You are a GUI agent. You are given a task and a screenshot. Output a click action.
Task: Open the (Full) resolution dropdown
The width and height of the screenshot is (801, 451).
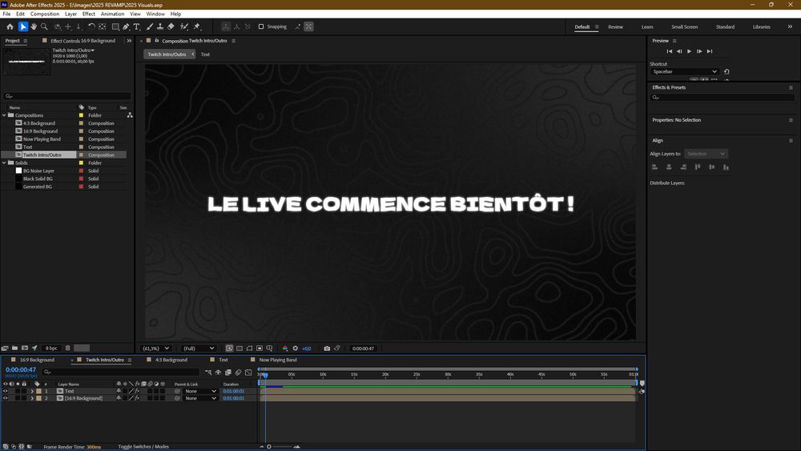[x=198, y=348]
